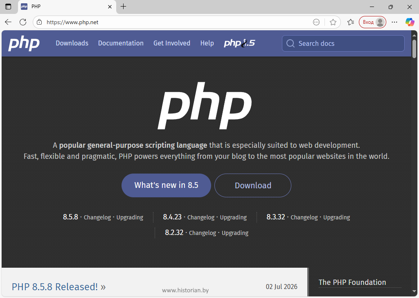Add this page to favorites star
Image resolution: width=419 pixels, height=298 pixels.
tap(333, 22)
